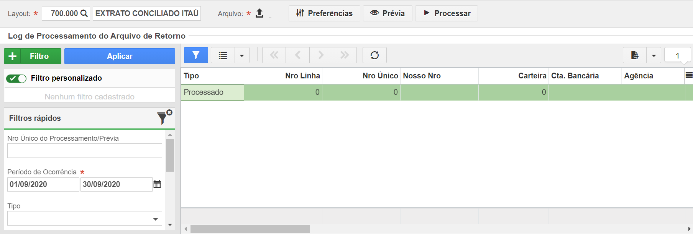693x234 pixels.
Task: Clear quick filters with the funnel icon
Action: tap(164, 117)
